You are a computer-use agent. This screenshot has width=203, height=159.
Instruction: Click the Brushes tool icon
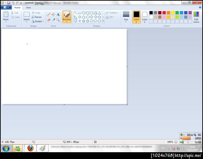[67, 15]
